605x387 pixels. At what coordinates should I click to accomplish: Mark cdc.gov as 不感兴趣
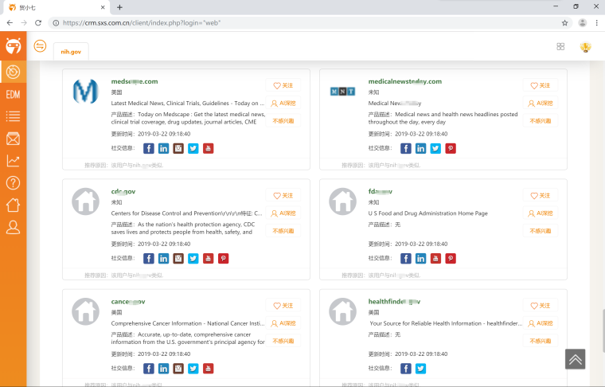[x=283, y=231]
